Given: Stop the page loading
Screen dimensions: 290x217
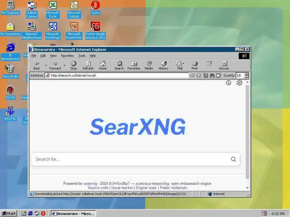Looking at the screenshot, I should pos(73,65).
